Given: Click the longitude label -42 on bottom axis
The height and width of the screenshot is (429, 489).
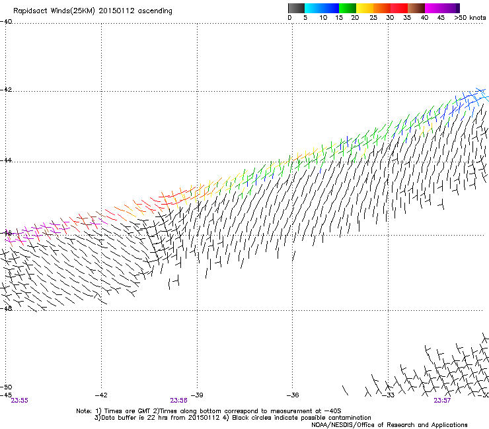Looking at the screenshot, I should 101,395.
